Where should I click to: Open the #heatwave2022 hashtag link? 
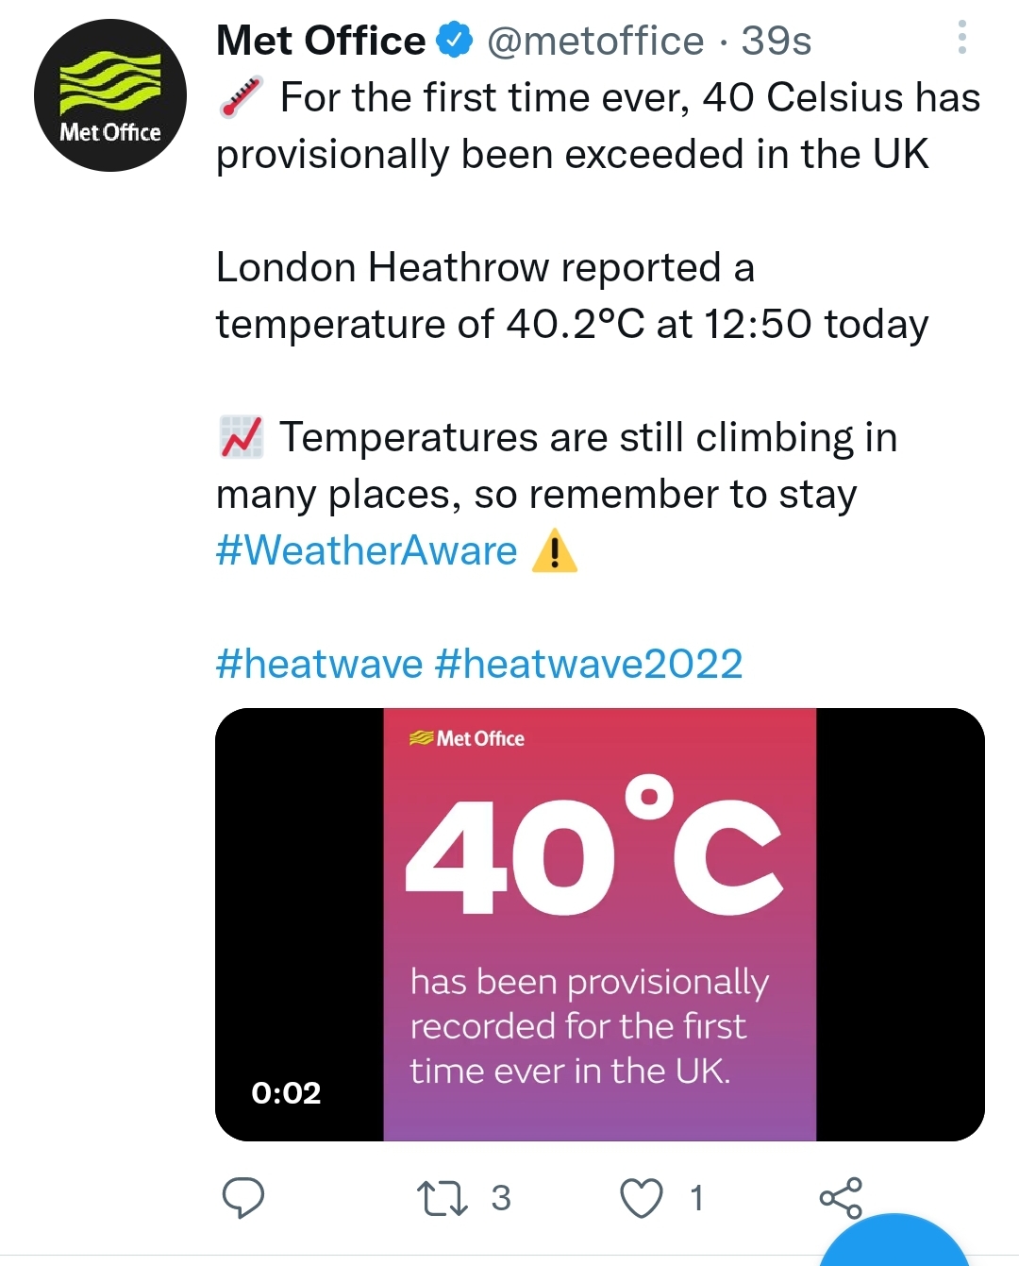pyautogui.click(x=589, y=664)
